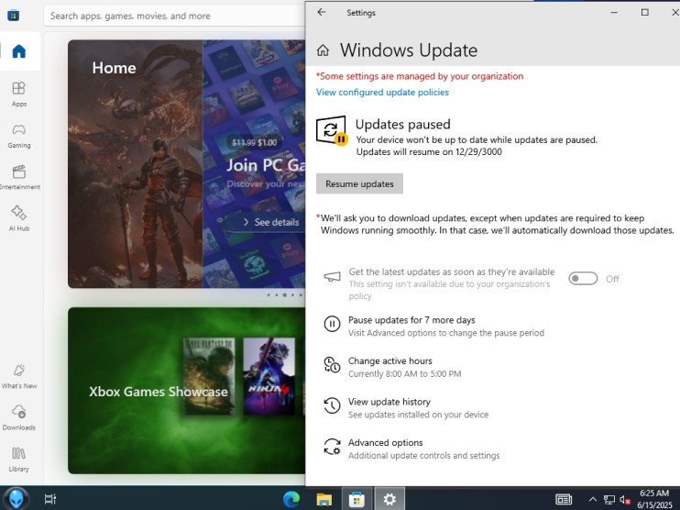Click the Advanced options gear-sync icon
Image resolution: width=680 pixels, height=510 pixels.
pyautogui.click(x=332, y=446)
